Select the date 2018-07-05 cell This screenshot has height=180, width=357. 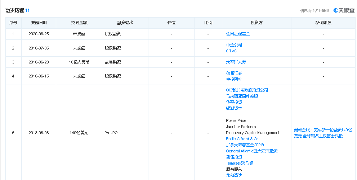39,48
